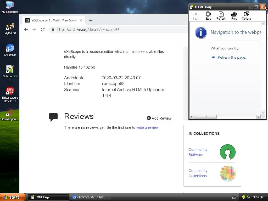
Task: Open Community Software collection link
Action: (198, 152)
